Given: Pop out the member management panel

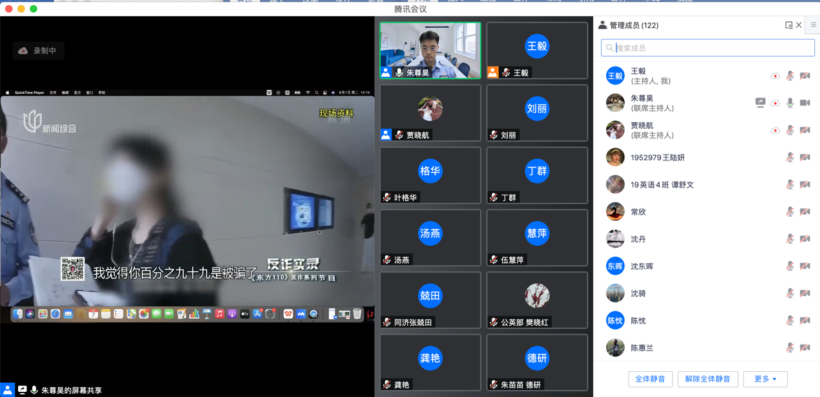Looking at the screenshot, I should click(788, 25).
